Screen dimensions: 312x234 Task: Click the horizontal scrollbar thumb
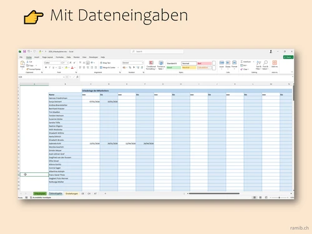coord(214,193)
